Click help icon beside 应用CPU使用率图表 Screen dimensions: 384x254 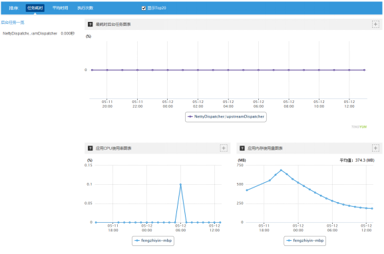(x=91, y=148)
